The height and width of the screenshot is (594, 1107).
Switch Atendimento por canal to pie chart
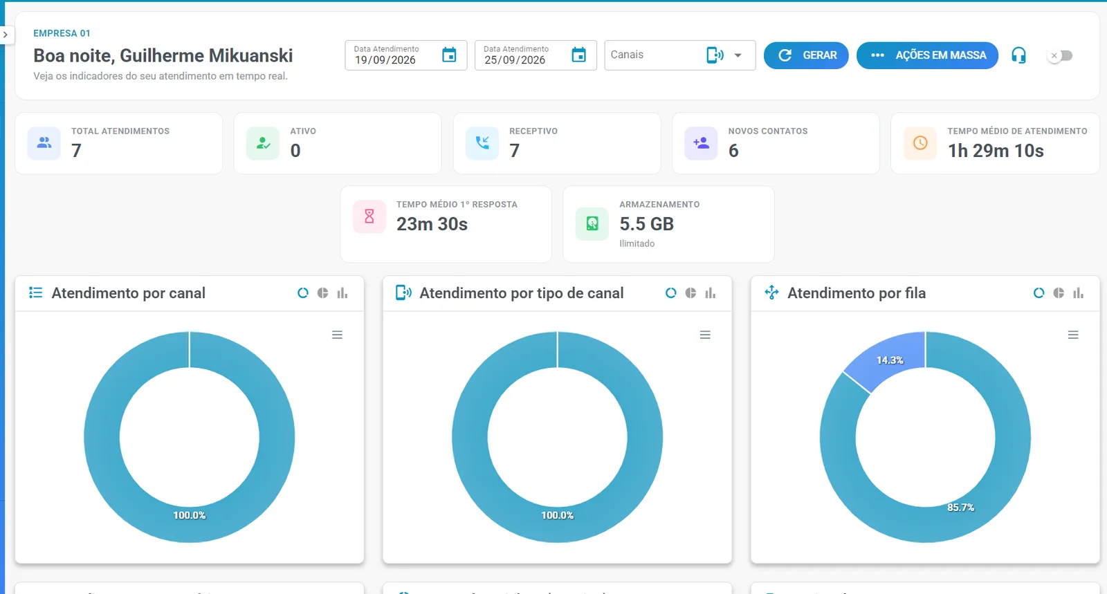[x=322, y=293]
